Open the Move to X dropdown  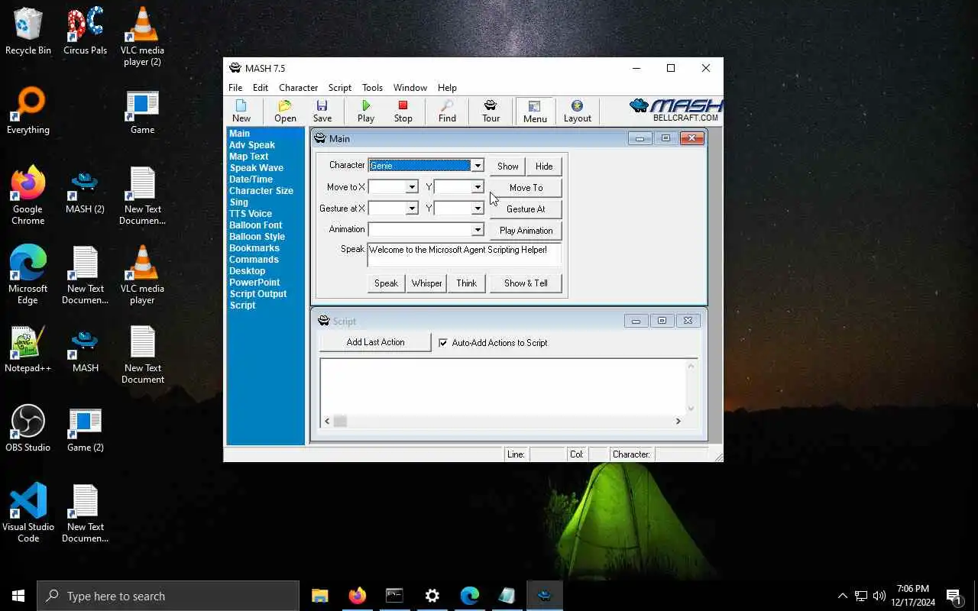[x=411, y=187]
